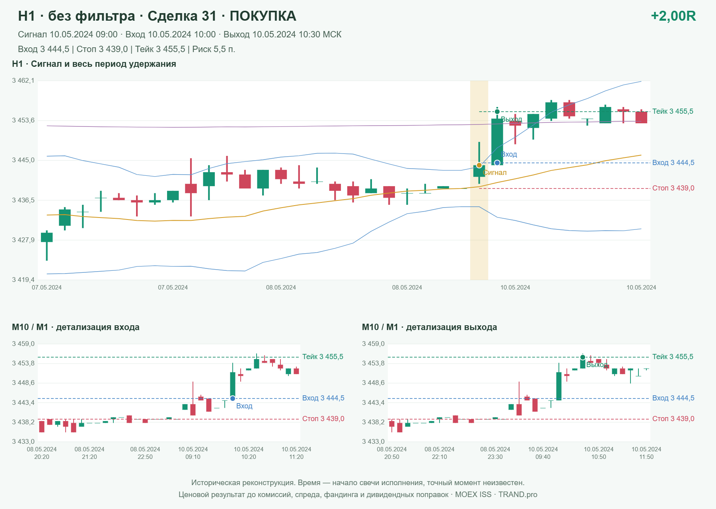The height and width of the screenshot is (509, 716).
Task: Click the 'Историческая реконструкция' footer note
Action: click(x=358, y=483)
